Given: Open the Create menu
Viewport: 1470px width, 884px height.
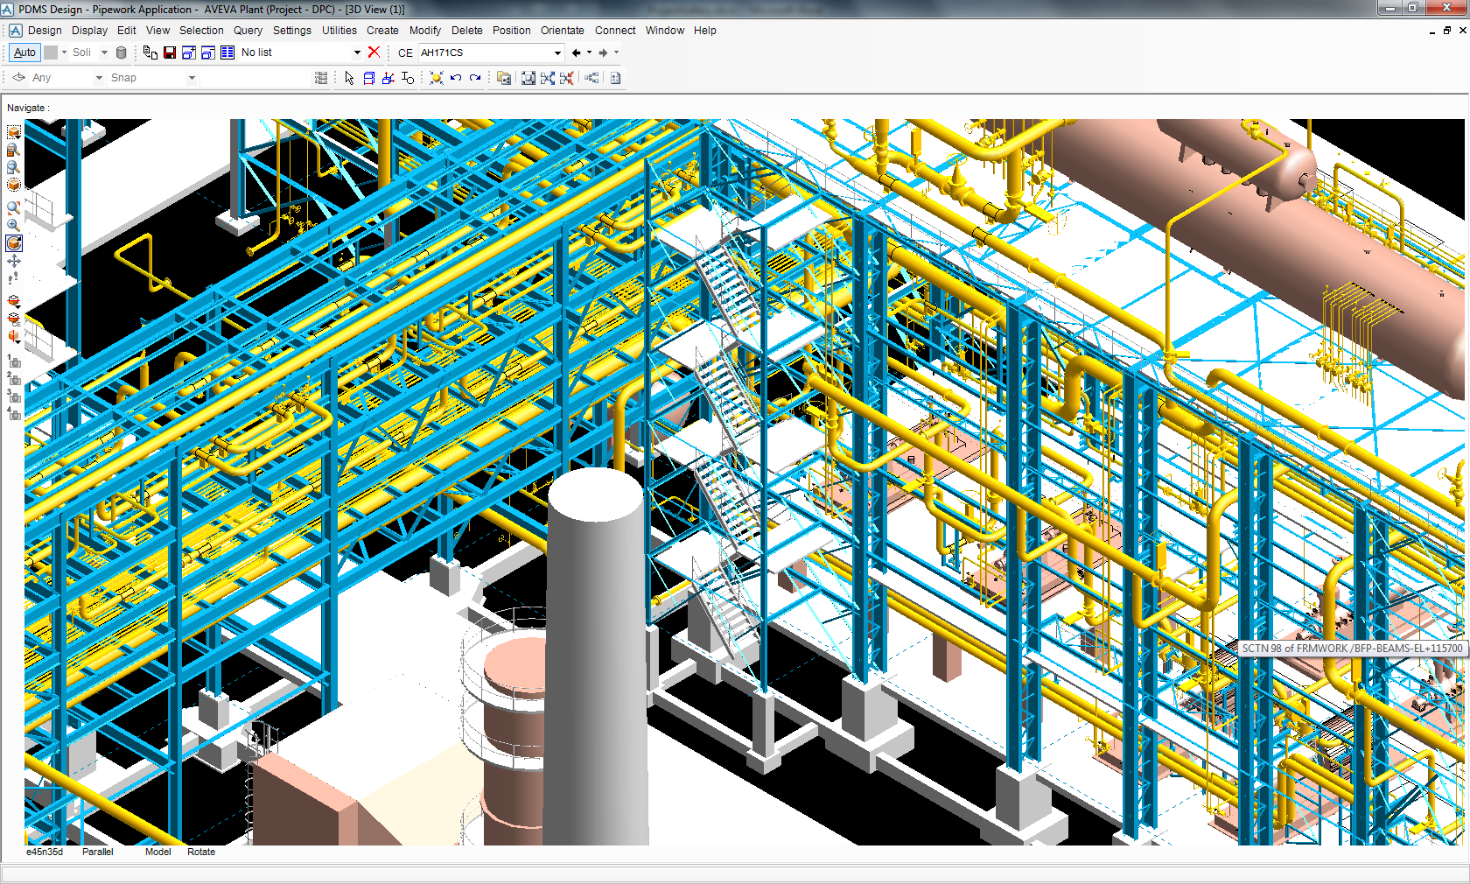Looking at the screenshot, I should (382, 30).
